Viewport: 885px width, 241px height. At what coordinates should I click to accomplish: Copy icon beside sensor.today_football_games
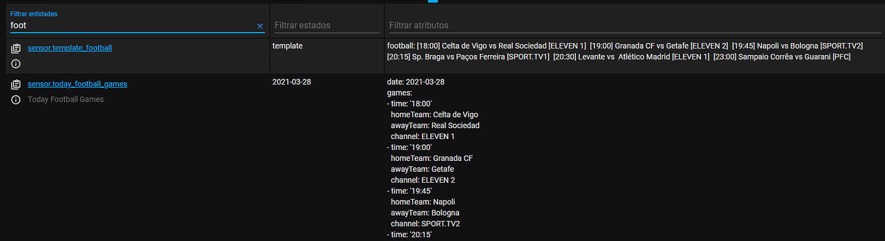click(x=16, y=84)
